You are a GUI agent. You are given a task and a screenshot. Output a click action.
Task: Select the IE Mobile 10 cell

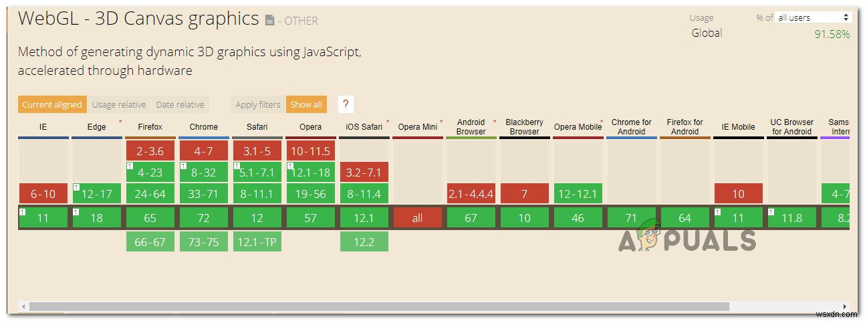pyautogui.click(x=739, y=194)
